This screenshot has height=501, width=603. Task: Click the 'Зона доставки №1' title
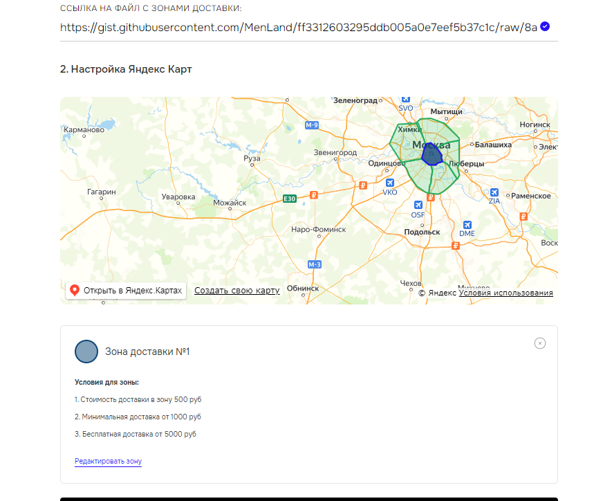147,352
